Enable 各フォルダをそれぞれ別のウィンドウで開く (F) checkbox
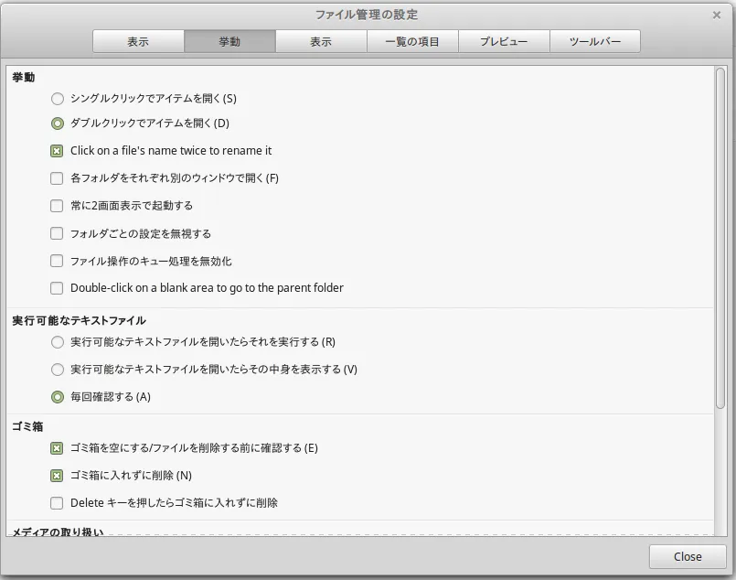 click(x=57, y=178)
